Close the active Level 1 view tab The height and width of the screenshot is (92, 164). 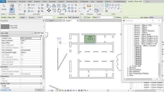pos(78,21)
